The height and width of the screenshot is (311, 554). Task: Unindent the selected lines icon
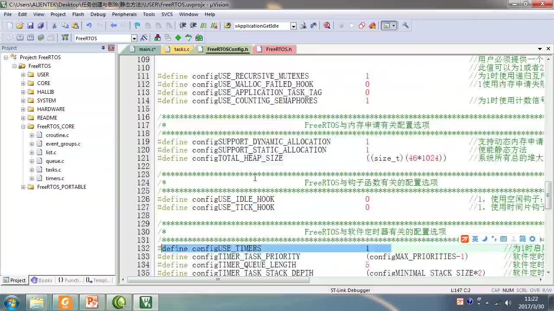193,25
